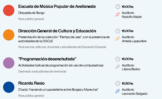
Task: Open the Ricardo Resio event title
Action: pos(31,83)
